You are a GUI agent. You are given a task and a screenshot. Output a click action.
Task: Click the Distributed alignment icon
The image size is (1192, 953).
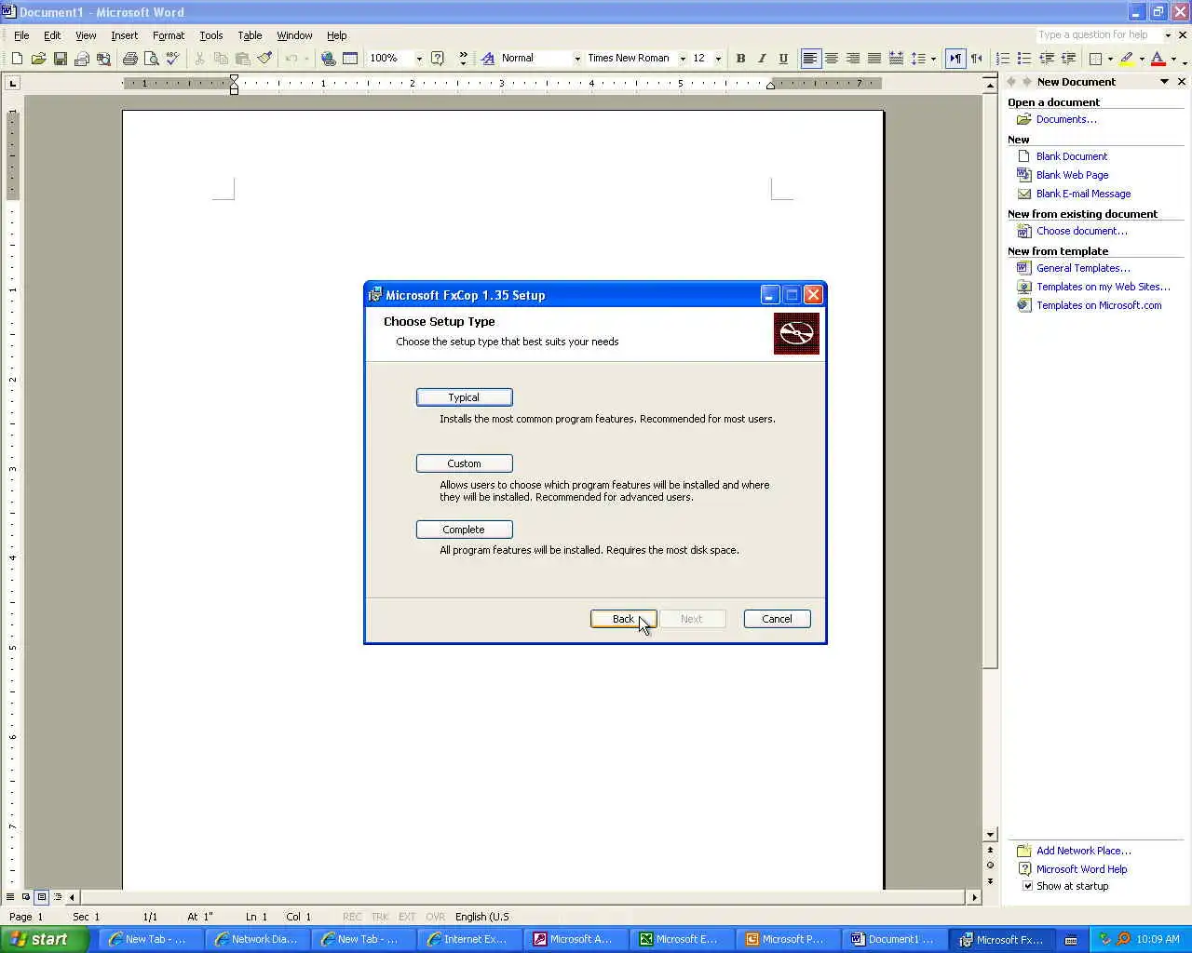896,59
